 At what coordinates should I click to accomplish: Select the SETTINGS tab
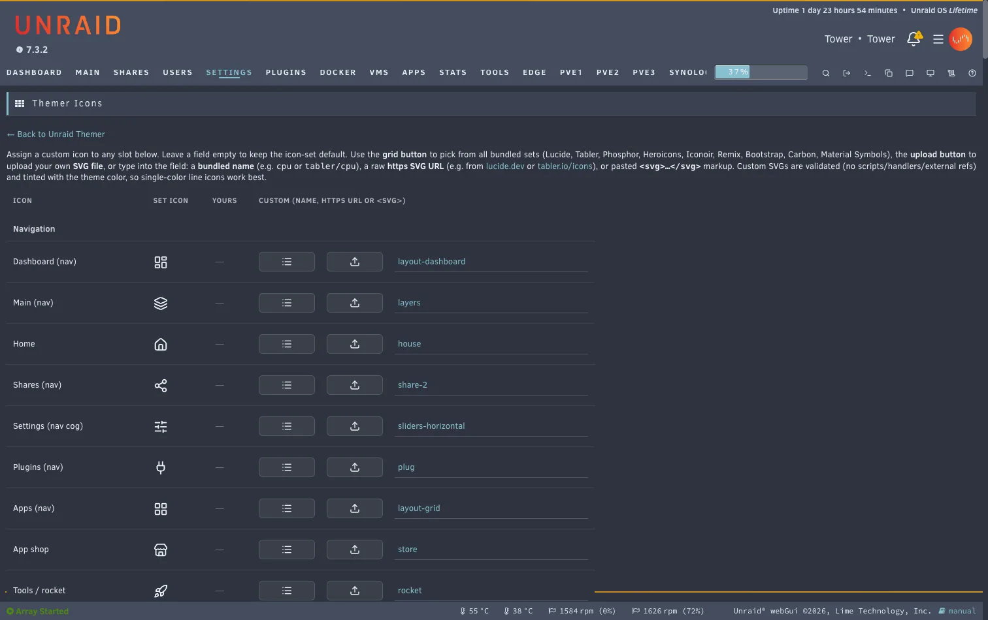(x=229, y=72)
